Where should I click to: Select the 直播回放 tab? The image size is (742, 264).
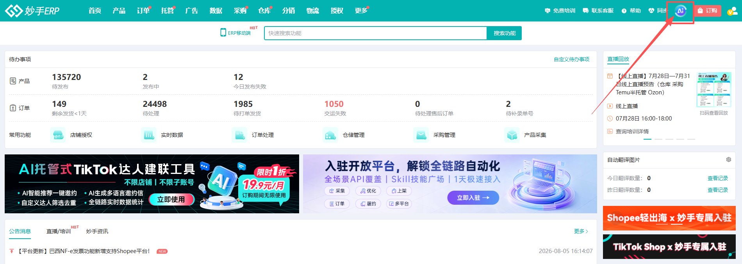[618, 59]
